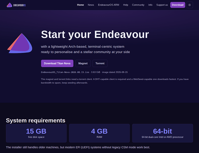Click the ISO filename EndeavourOS_Titan-Nova-2026.08.15.iso
199x153 pixels.
pos(65,72)
